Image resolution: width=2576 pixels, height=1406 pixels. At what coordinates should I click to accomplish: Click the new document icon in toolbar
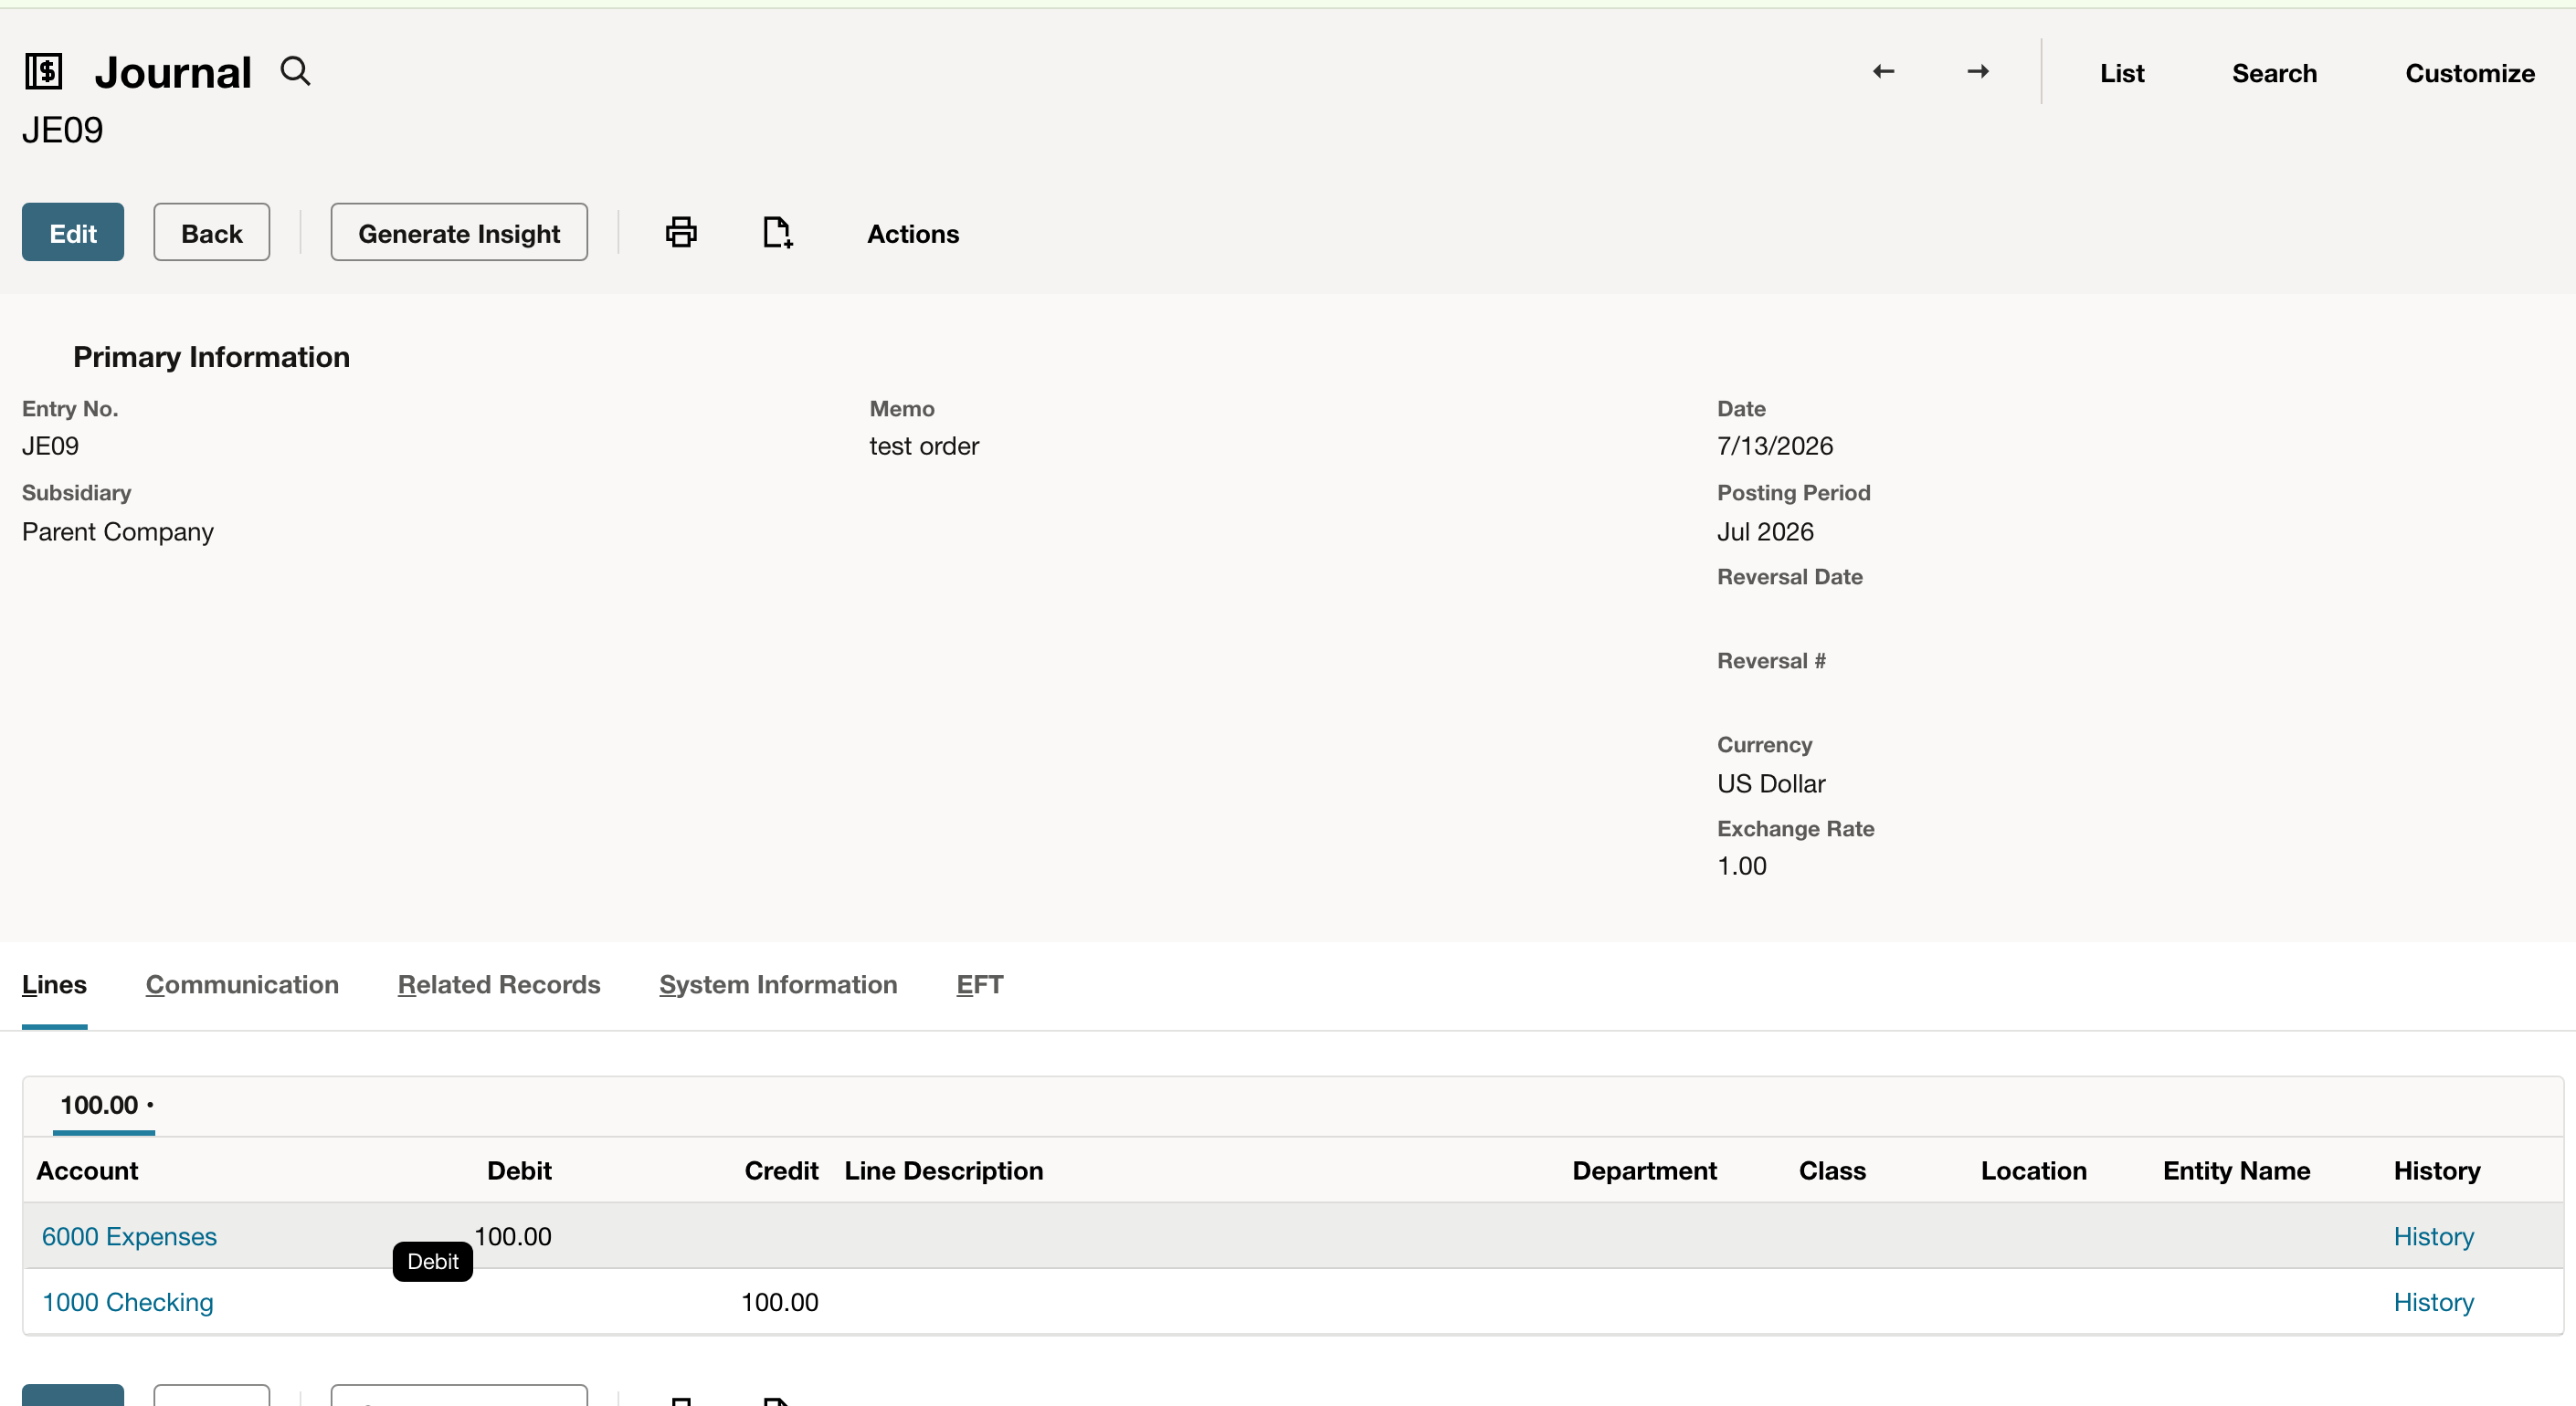pos(777,232)
